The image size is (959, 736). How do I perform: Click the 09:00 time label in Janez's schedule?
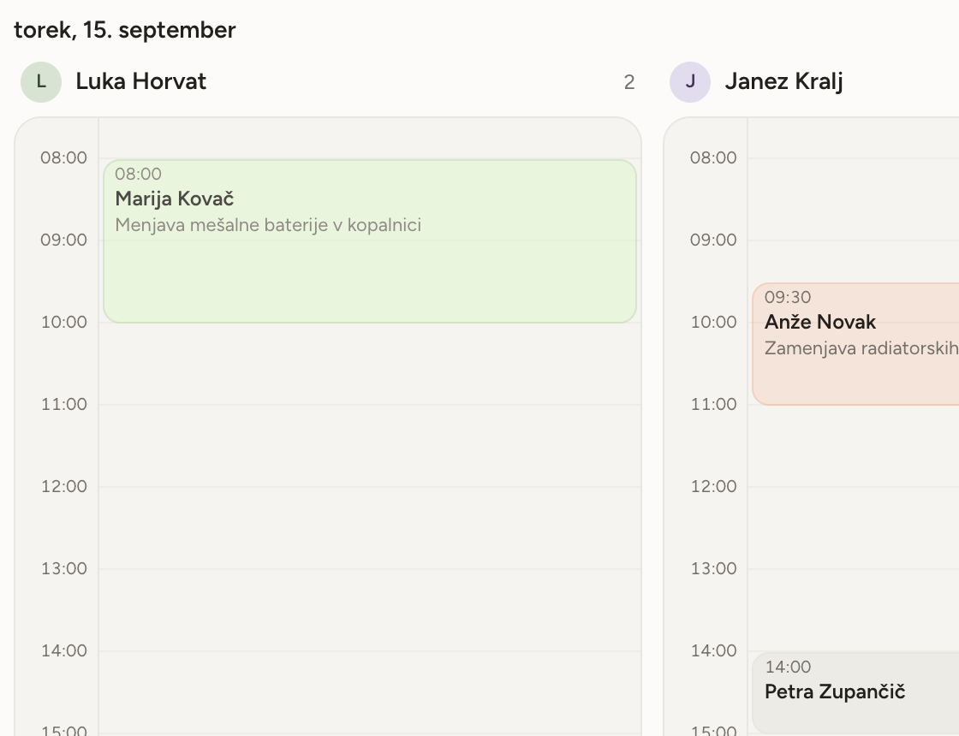(x=713, y=240)
